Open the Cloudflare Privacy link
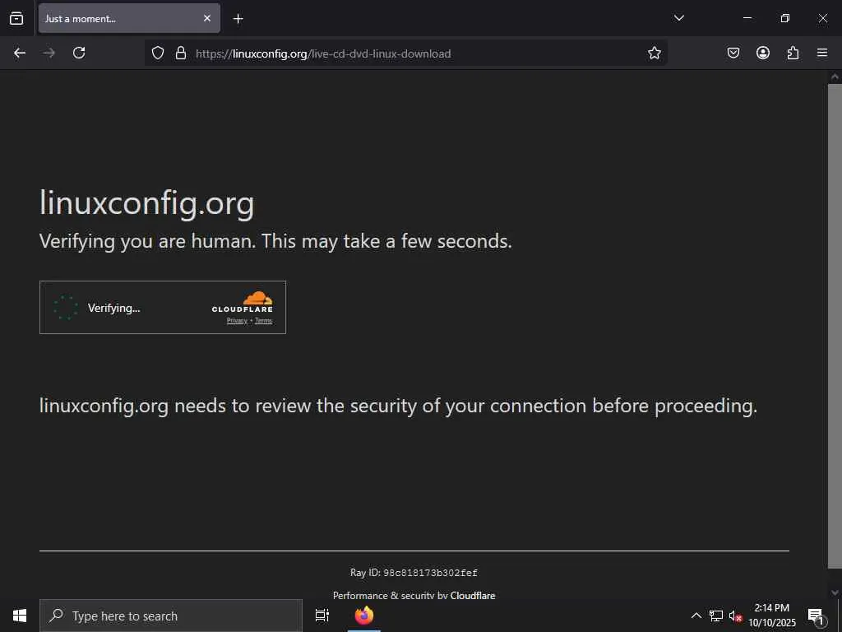Viewport: 842px width, 632px height. click(237, 321)
